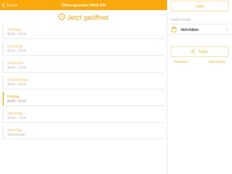Open the Impressum link
Image resolution: width=232 pixels, height=174 pixels.
[181, 61]
